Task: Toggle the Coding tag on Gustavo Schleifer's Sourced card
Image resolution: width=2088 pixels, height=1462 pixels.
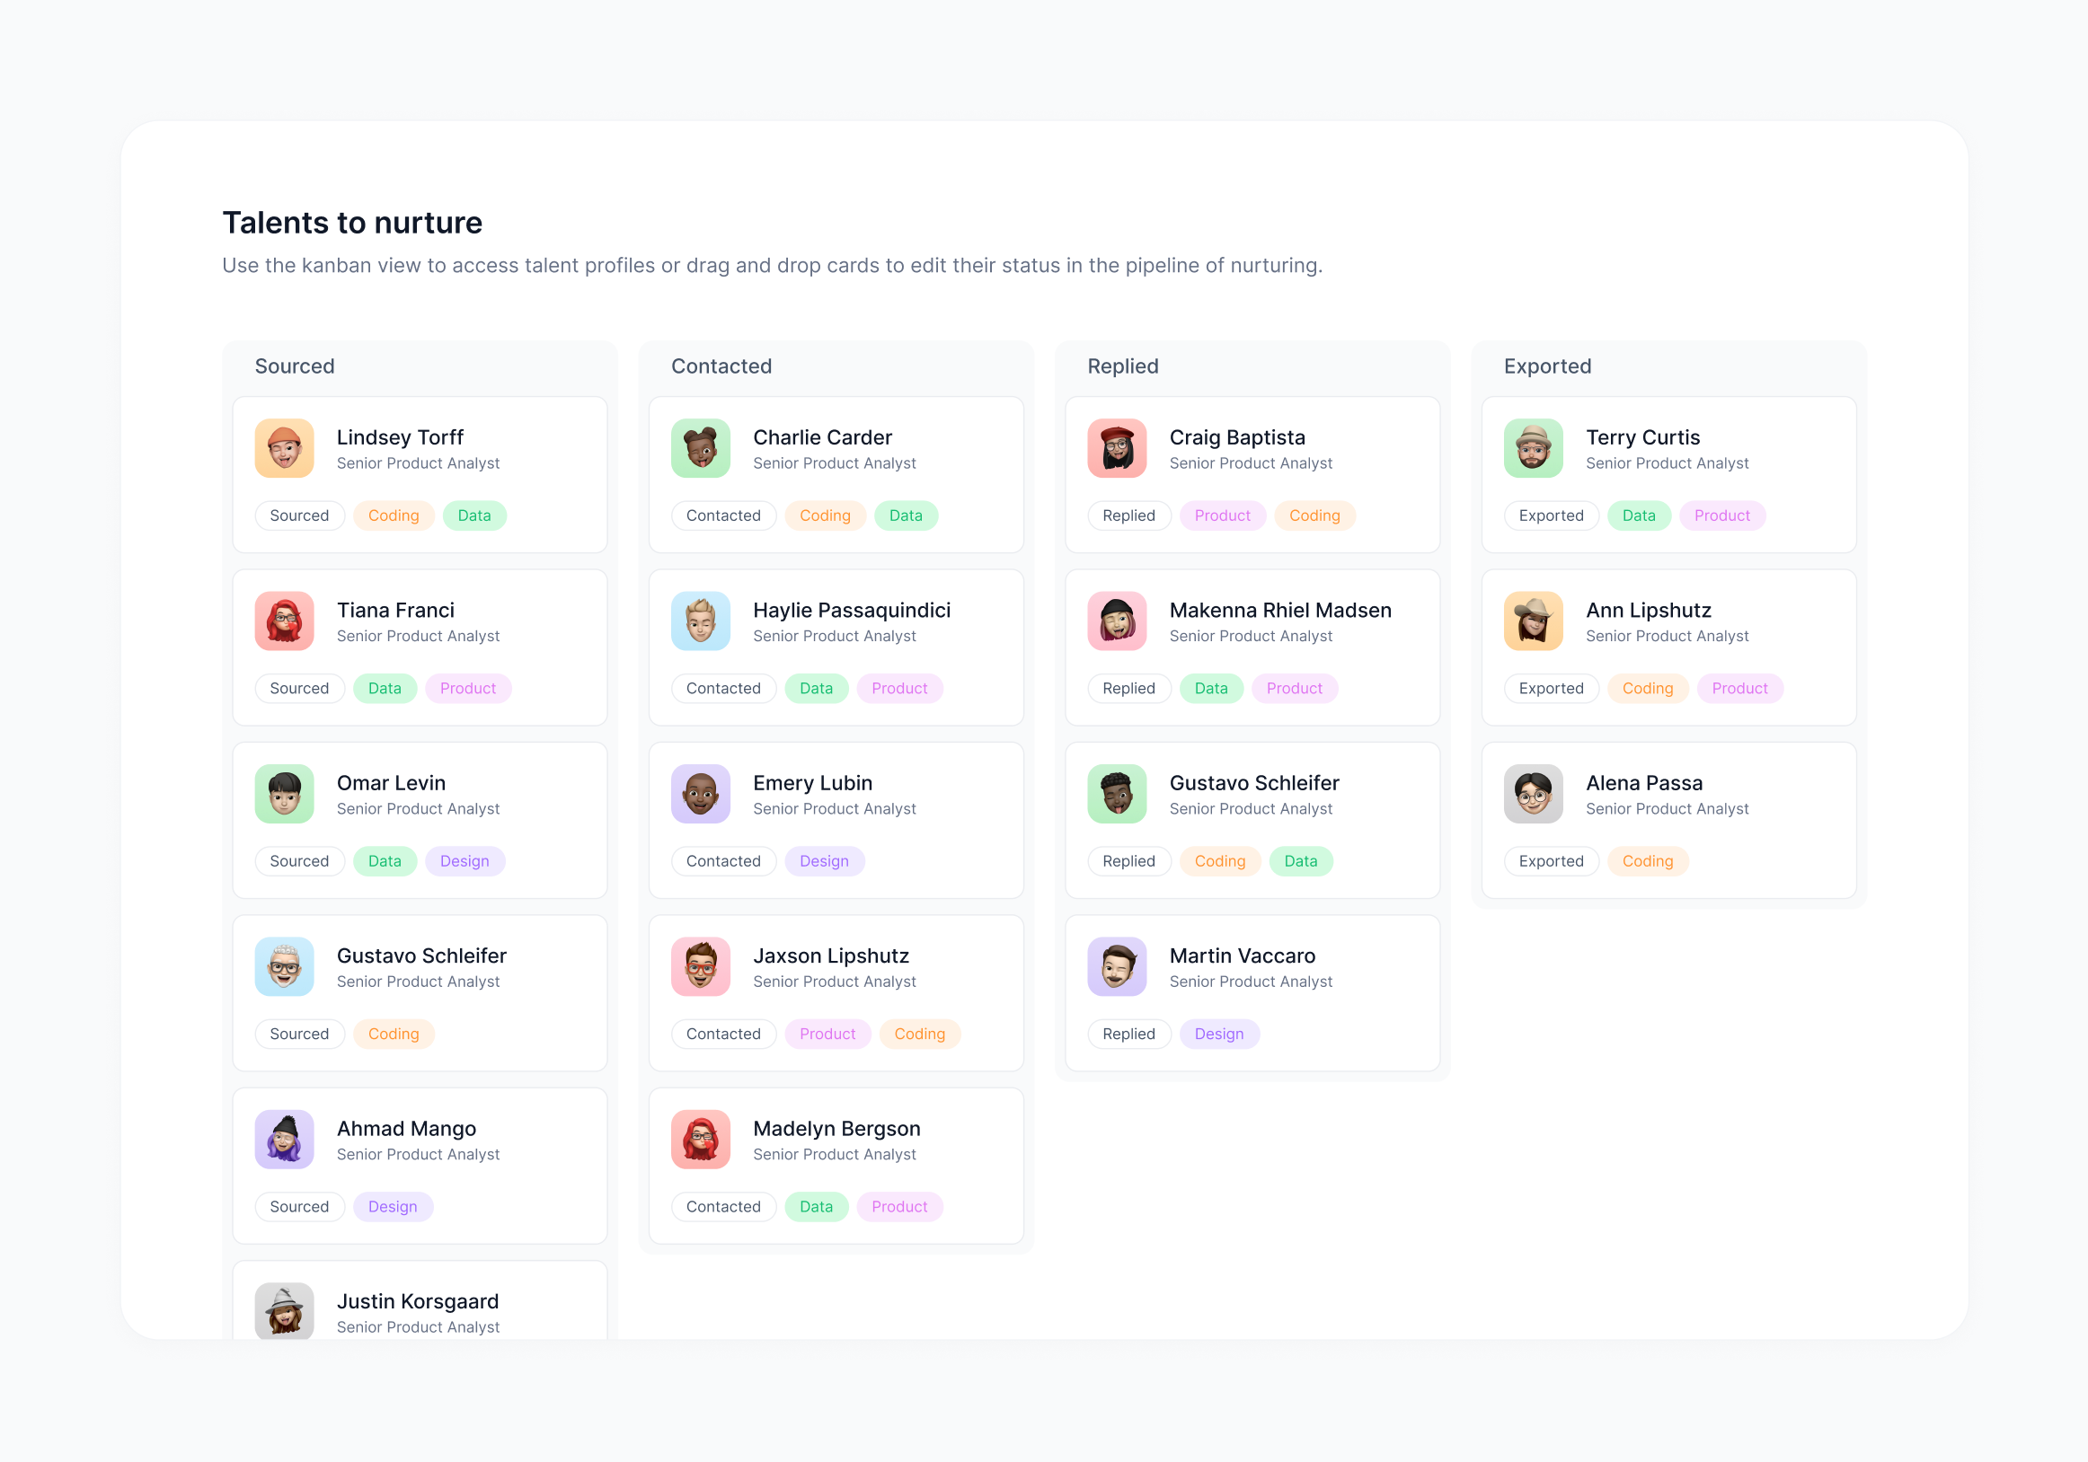Action: coord(393,1034)
